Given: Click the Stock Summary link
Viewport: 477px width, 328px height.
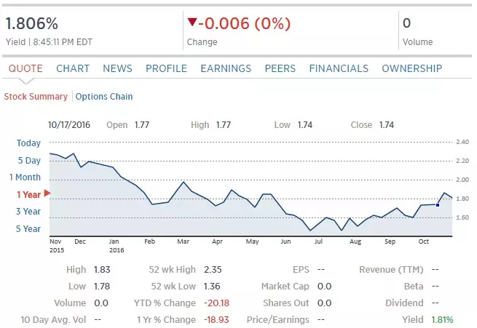Looking at the screenshot, I should pos(36,96).
